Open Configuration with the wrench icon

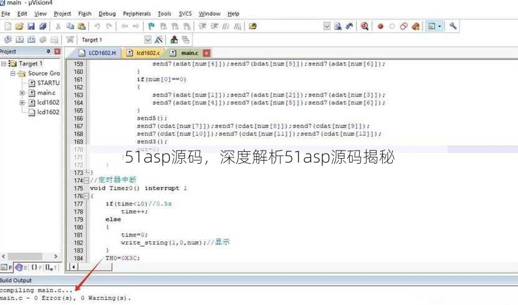click(x=453, y=26)
